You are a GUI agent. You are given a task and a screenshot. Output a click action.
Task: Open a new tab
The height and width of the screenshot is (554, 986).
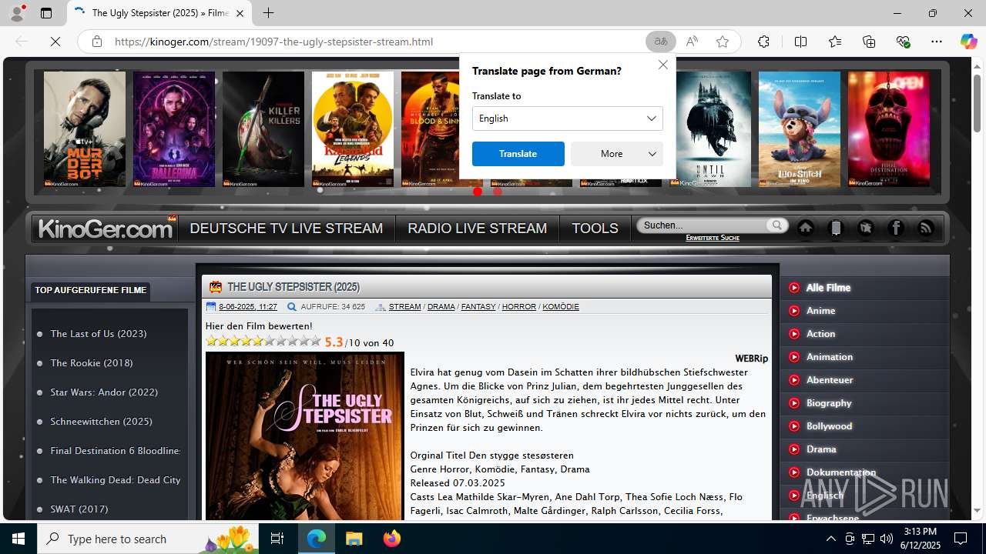268,13
